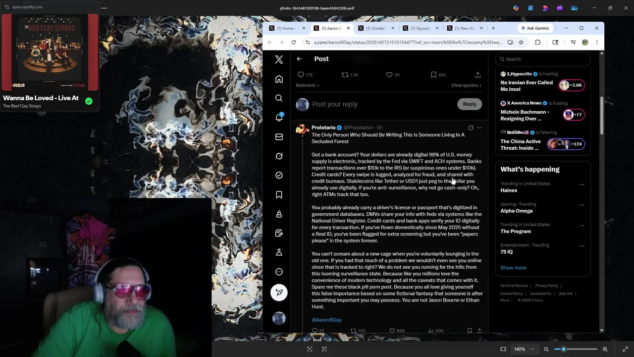This screenshot has width=634, height=357.
Task: Open Notifications bell in X sidebar
Action: (x=279, y=118)
